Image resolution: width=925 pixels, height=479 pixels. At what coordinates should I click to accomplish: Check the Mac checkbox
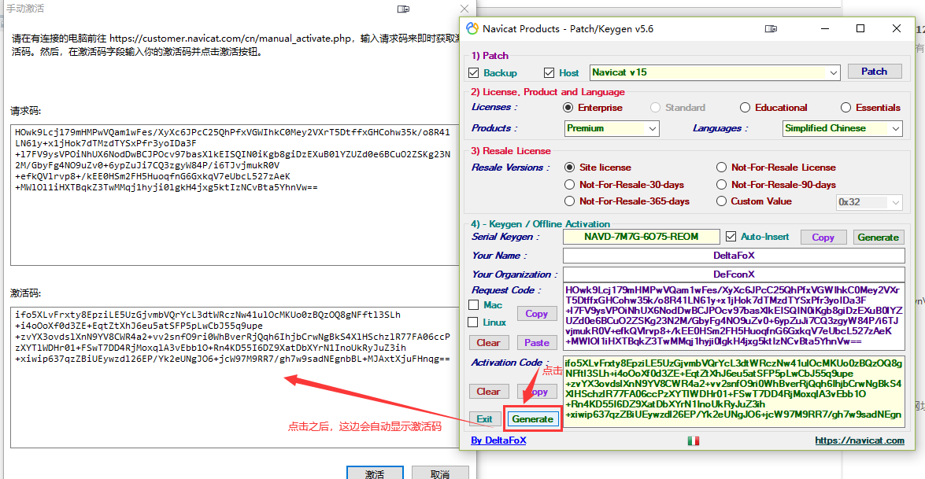[473, 304]
